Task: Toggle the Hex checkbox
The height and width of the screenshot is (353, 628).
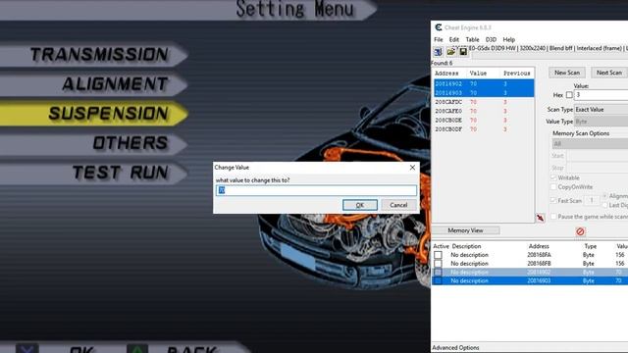Action: (x=569, y=95)
